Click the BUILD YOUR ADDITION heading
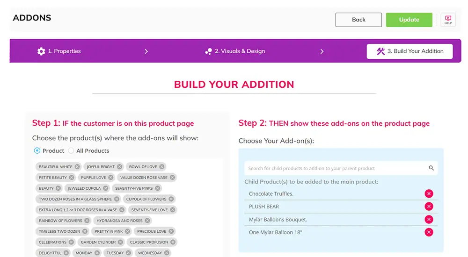Image resolution: width=468 pixels, height=257 pixels. coord(234,85)
